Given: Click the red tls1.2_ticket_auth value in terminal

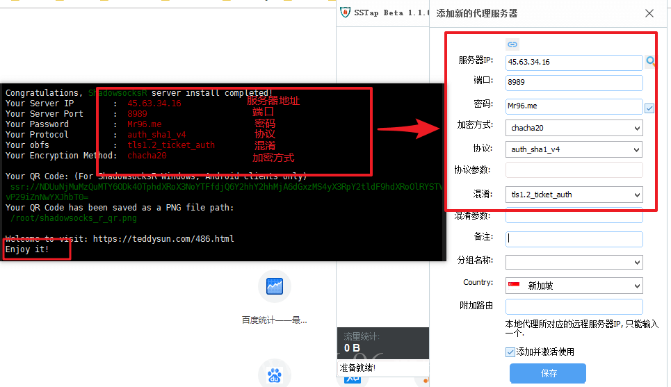Looking at the screenshot, I should (171, 145).
